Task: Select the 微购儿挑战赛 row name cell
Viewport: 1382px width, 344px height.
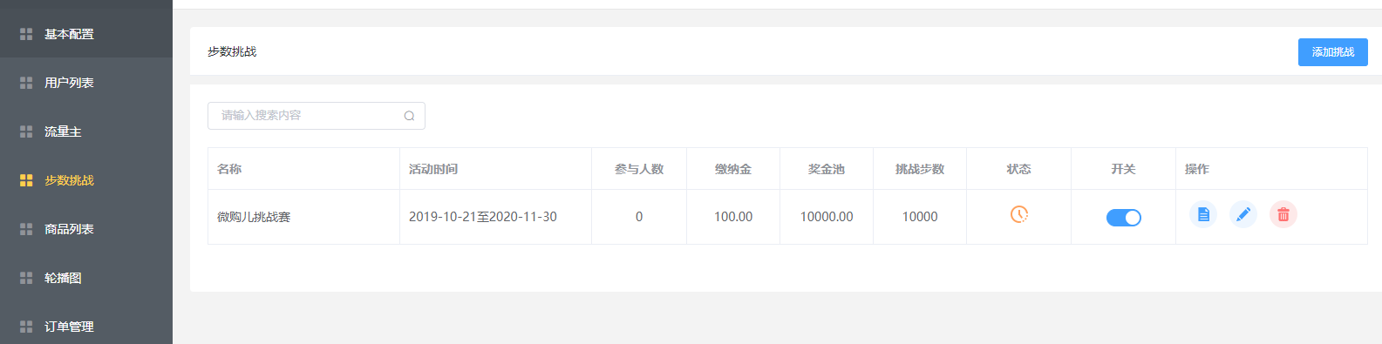Action: [x=303, y=217]
